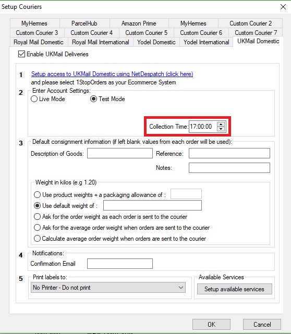The height and width of the screenshot is (334, 291).
Task: Focus the Description of Goods field
Action: (120, 153)
